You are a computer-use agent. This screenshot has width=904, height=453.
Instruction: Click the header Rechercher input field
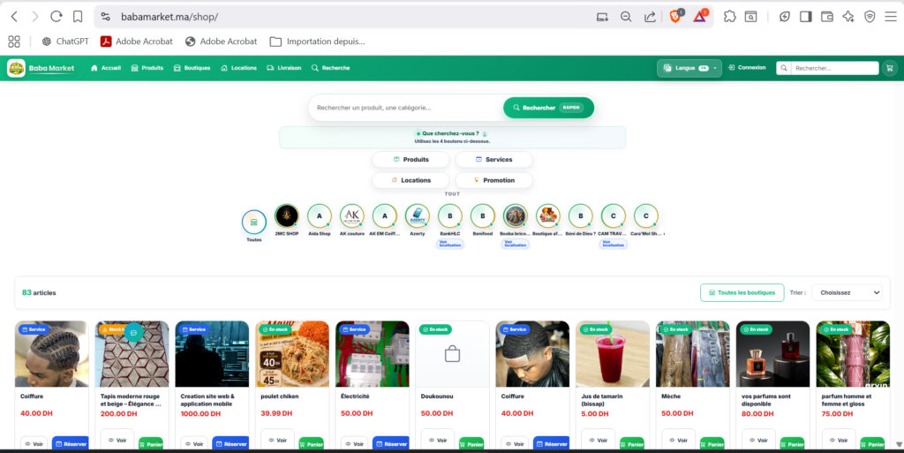[834, 68]
